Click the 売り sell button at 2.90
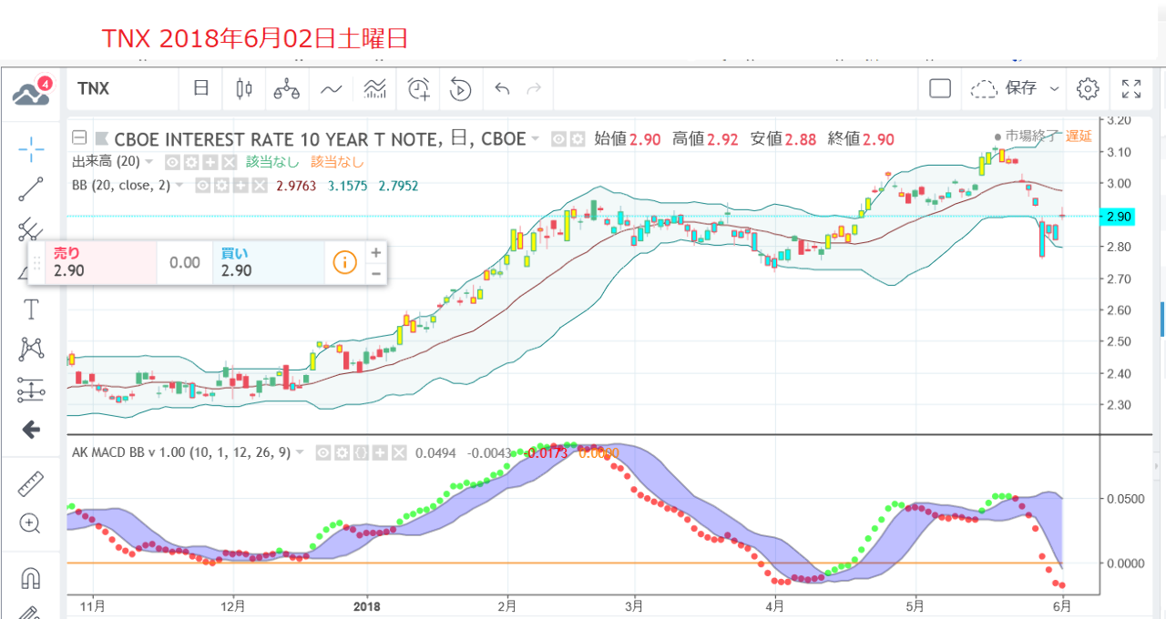 click(98, 262)
